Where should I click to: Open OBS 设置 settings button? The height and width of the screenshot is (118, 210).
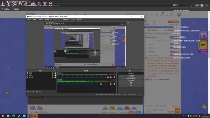(131, 83)
